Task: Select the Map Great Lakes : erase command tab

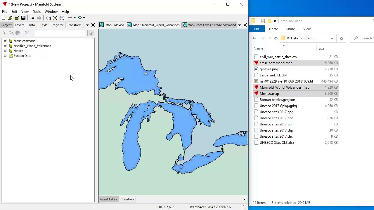Action: tap(209, 25)
